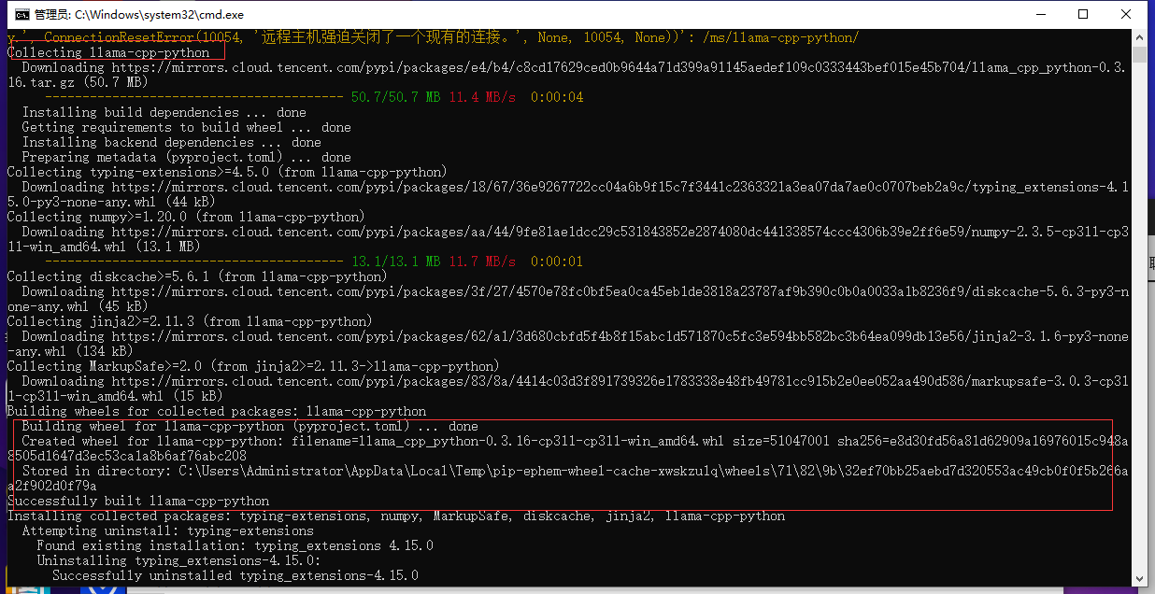Close the administrator cmd window
The width and height of the screenshot is (1155, 594).
tap(1126, 14)
